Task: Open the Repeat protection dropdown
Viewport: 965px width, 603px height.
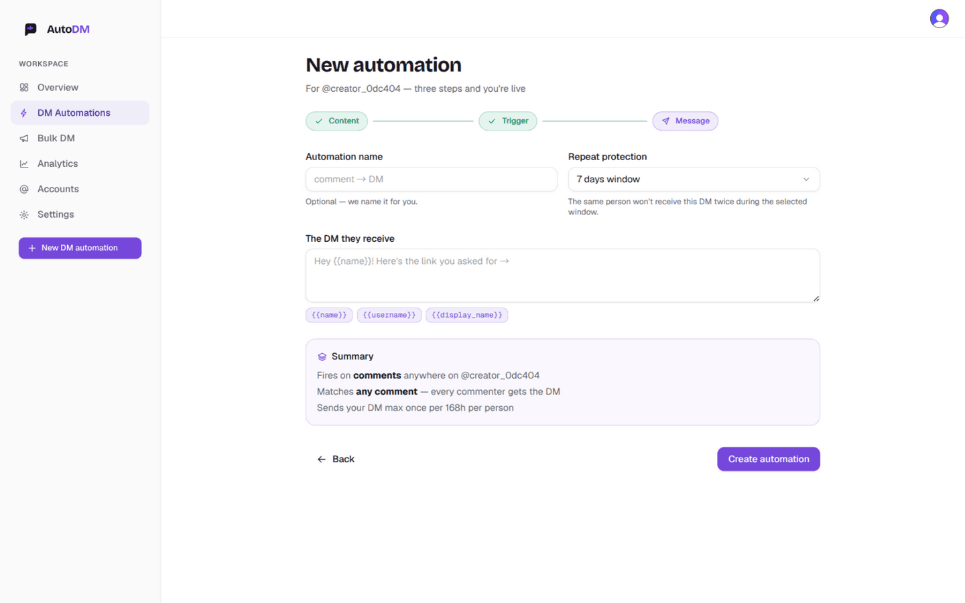Action: pos(694,180)
